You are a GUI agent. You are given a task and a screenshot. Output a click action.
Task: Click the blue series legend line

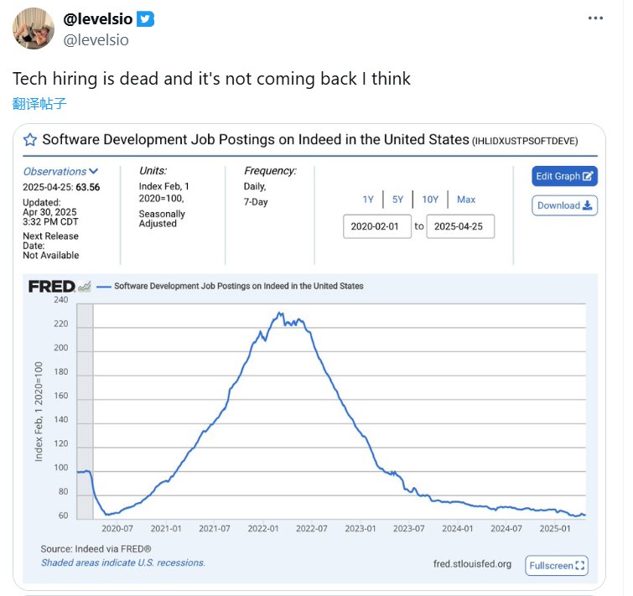[104, 286]
